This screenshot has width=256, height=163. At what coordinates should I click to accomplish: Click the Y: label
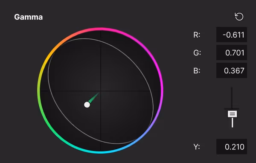coord(197,147)
